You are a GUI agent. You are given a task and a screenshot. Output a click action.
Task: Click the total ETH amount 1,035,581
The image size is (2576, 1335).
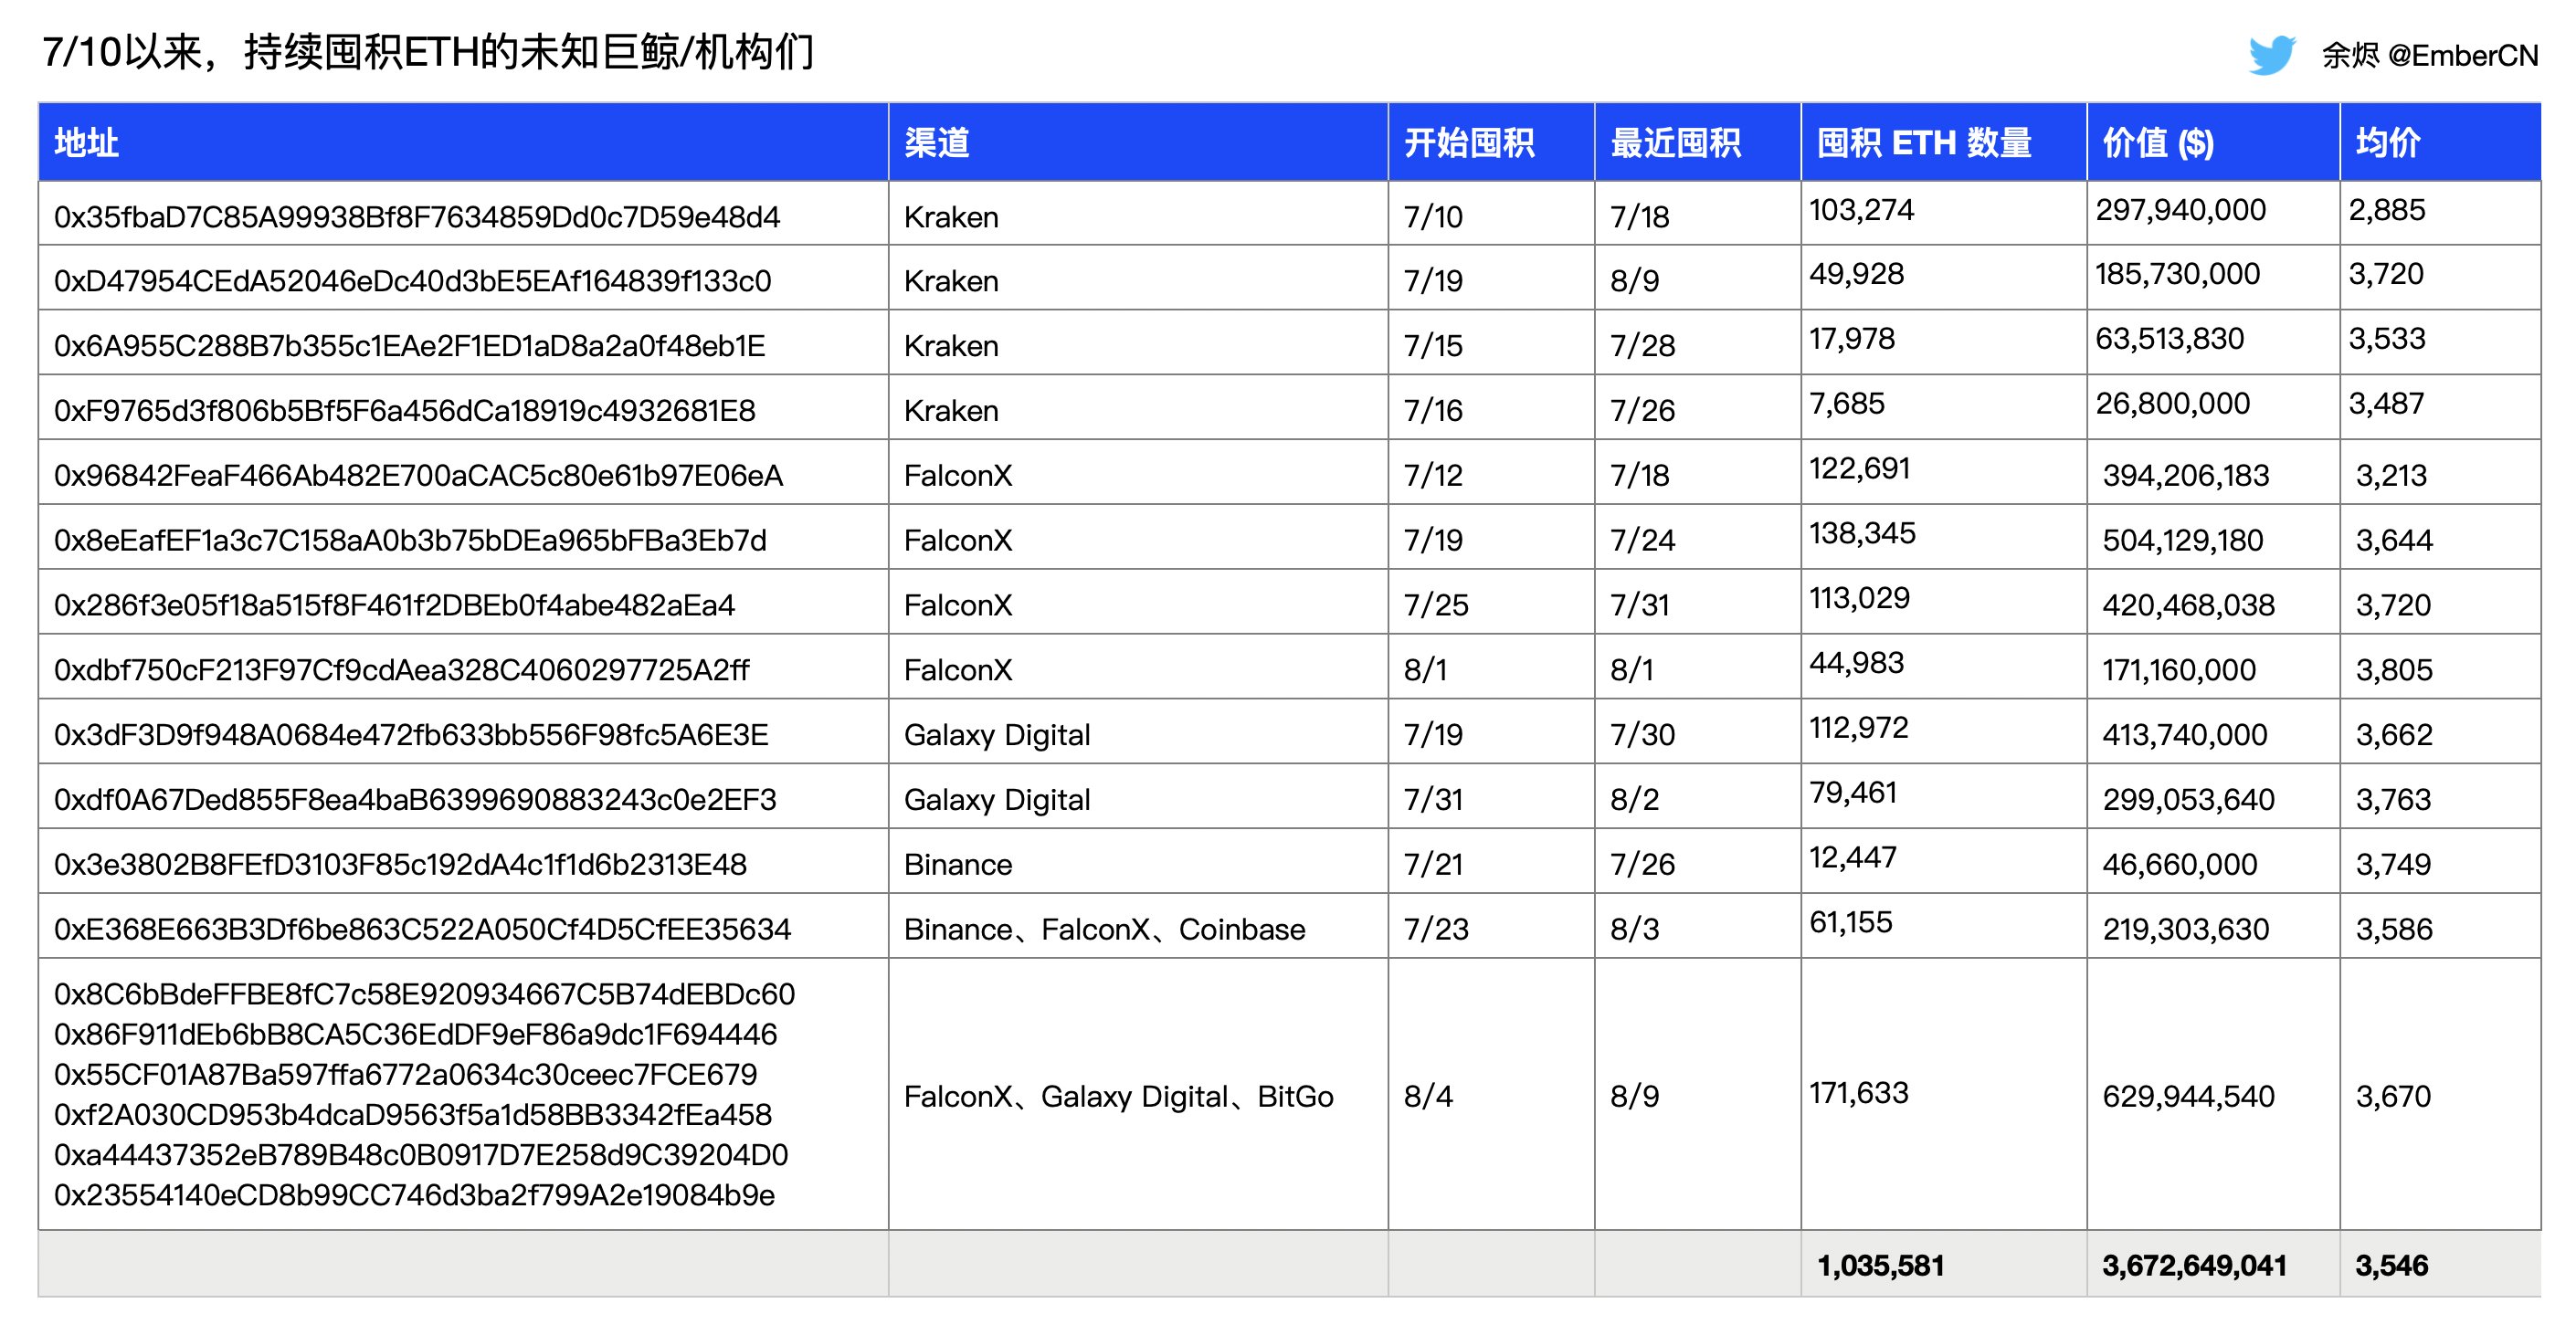1880,1265
